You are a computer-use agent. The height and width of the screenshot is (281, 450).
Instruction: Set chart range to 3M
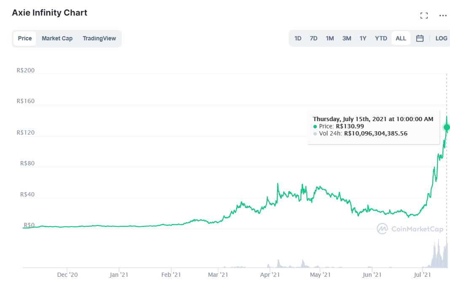pos(347,38)
